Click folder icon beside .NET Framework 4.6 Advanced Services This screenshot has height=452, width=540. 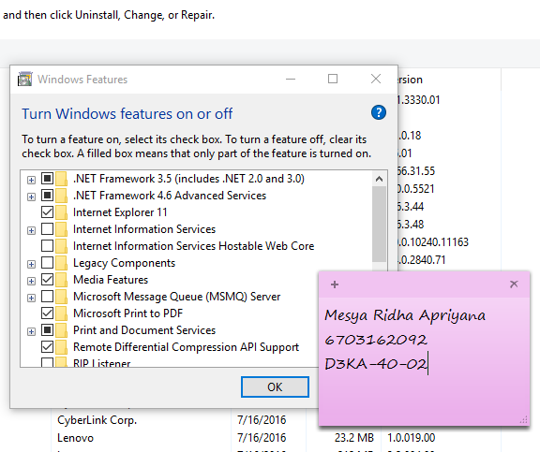(x=61, y=196)
